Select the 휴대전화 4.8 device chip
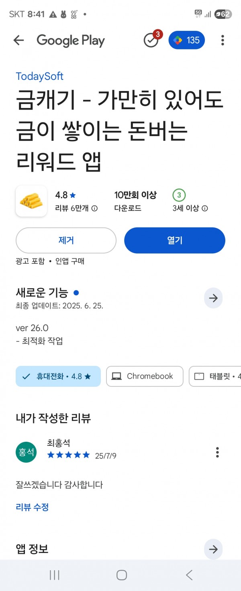This screenshot has height=591, width=241. (x=58, y=376)
